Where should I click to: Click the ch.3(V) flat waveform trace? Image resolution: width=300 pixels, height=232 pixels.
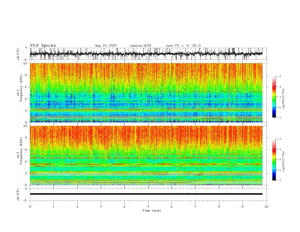click(146, 194)
